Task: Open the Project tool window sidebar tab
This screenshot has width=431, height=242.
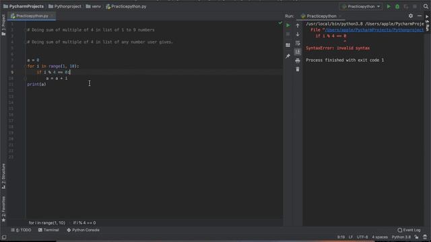Action: pos(3,26)
